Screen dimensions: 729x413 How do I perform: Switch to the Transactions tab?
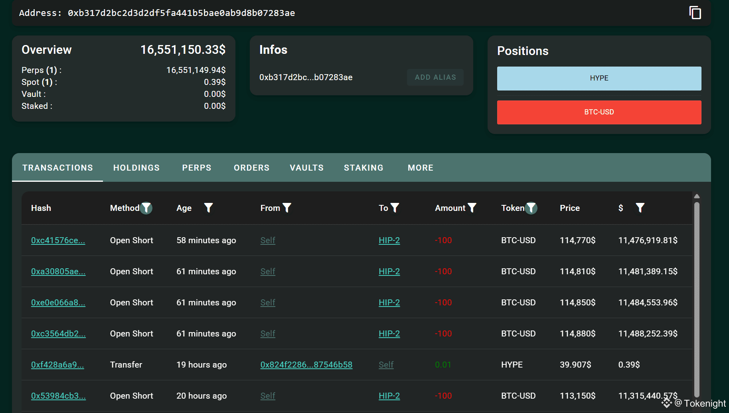57,168
